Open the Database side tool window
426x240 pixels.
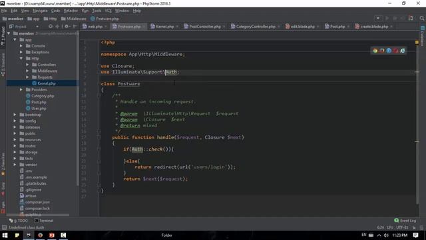point(422,36)
